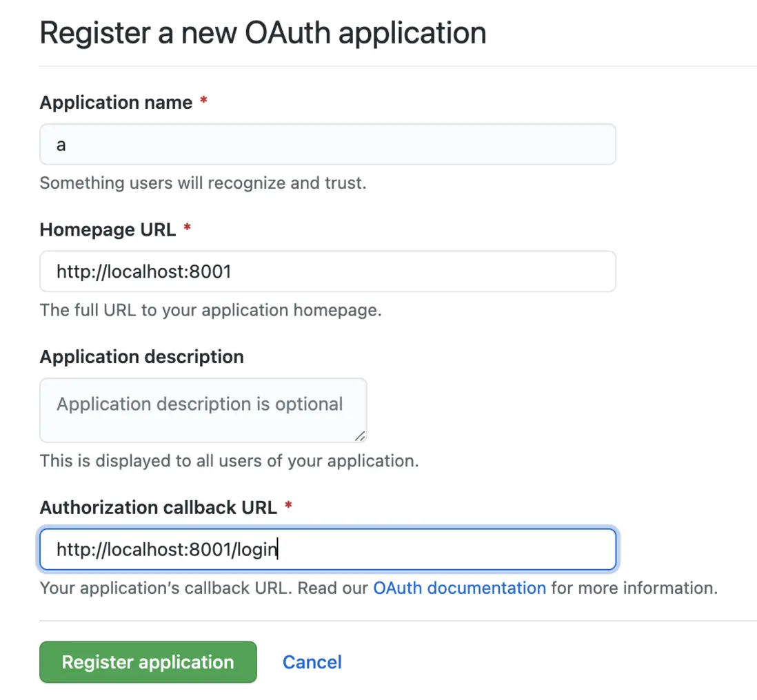Click the red asterisk beside Application name
The image size is (757, 700).
(x=203, y=102)
